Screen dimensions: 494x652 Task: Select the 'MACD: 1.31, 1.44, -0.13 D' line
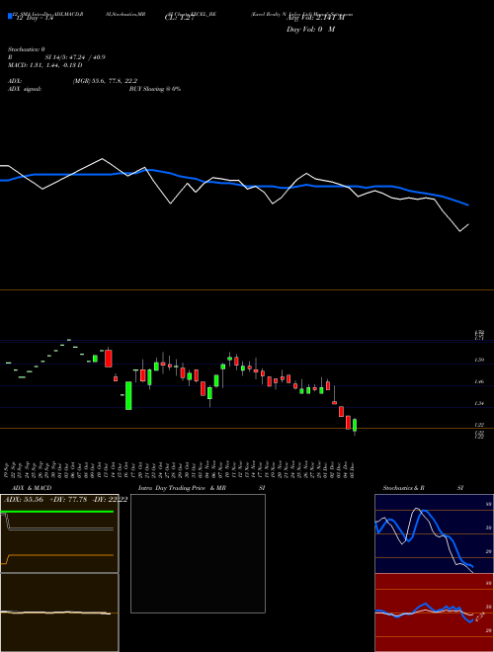[x=45, y=65]
